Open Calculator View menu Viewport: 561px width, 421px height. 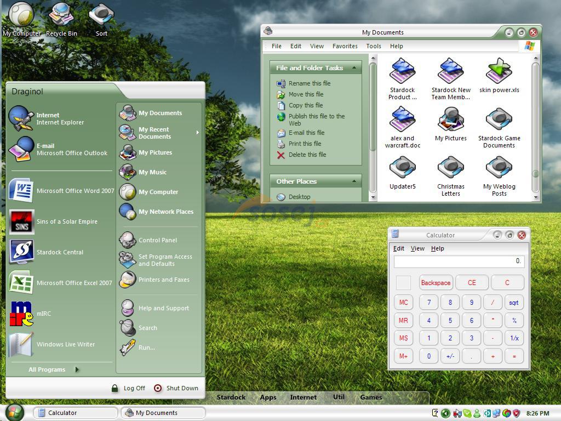(417, 248)
